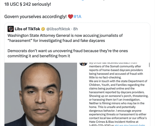Open the Libs of TikTok display name
The image size is (157, 126).
pyautogui.click(x=27, y=29)
